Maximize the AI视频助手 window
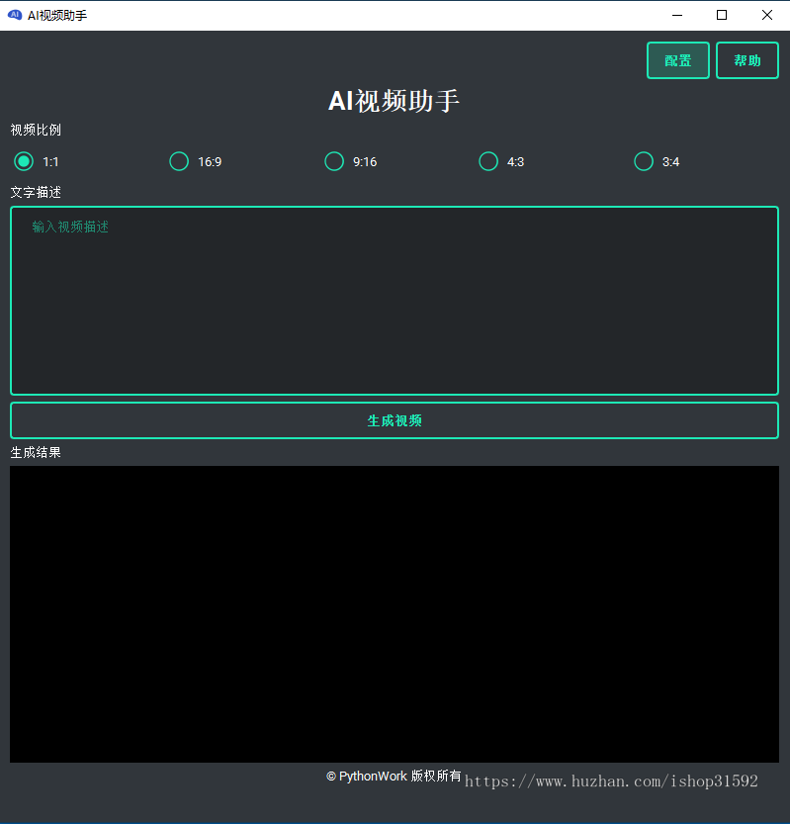Viewport: 790px width, 824px height. point(722,15)
